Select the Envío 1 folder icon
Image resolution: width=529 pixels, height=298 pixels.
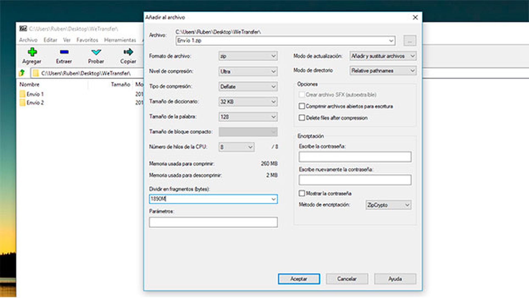(x=22, y=94)
